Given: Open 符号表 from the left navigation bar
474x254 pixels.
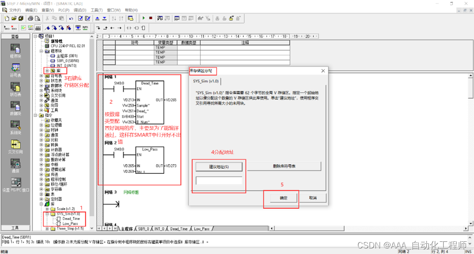Looking at the screenshot, I should [15, 70].
